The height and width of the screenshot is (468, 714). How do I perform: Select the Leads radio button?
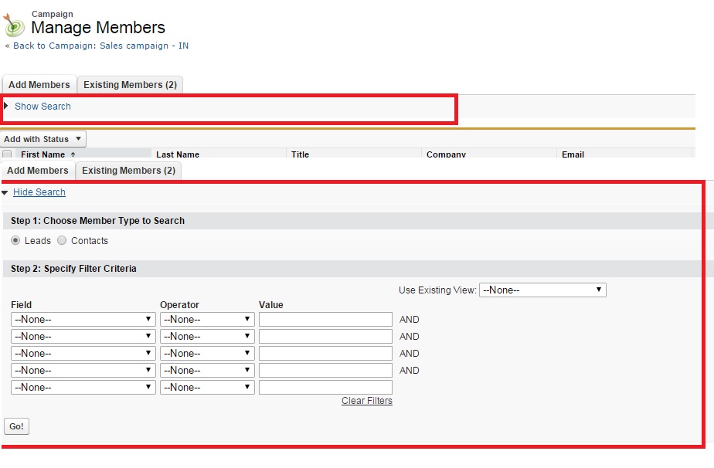tap(15, 240)
